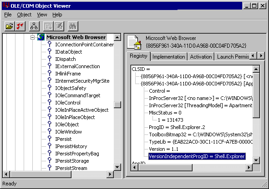Click the registry pane's scroll down arrow
The image size is (269, 189).
point(256,160)
